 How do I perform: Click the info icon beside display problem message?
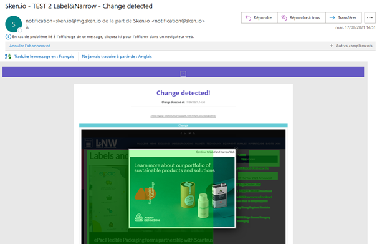[8, 37]
